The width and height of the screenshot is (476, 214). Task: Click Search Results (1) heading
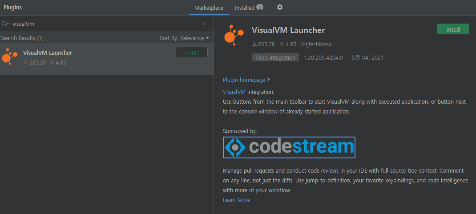pyautogui.click(x=22, y=38)
